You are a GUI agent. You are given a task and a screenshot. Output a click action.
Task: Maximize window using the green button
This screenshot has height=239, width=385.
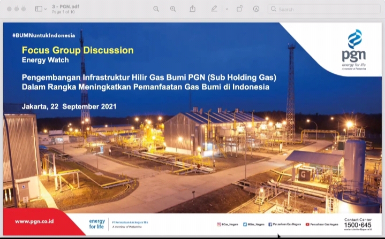coord(24,9)
